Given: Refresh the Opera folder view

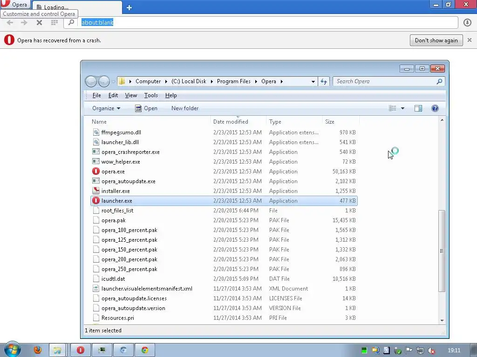Looking at the screenshot, I should click(324, 81).
